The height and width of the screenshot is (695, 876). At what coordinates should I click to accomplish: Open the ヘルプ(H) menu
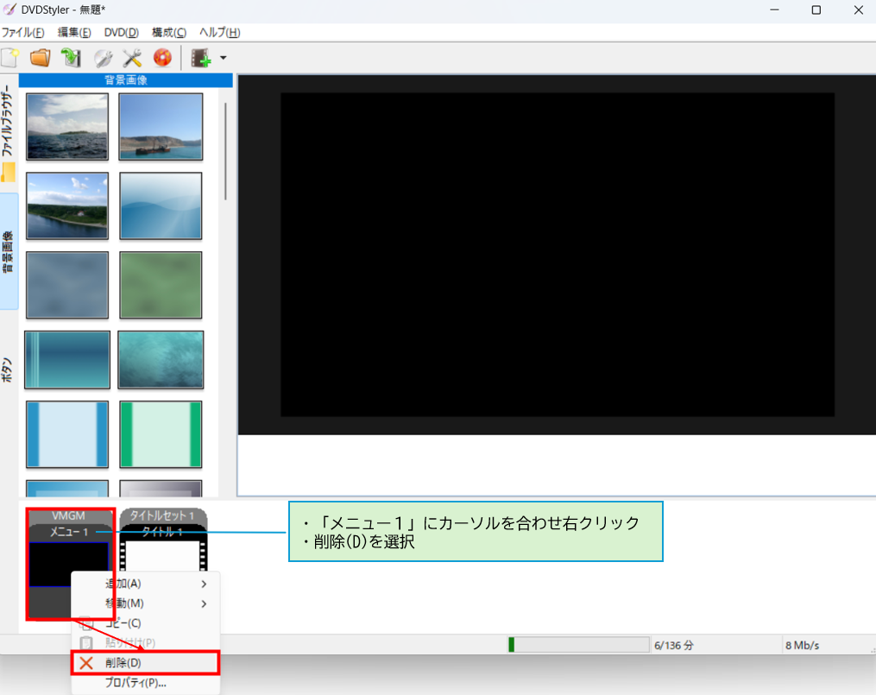pyautogui.click(x=219, y=33)
